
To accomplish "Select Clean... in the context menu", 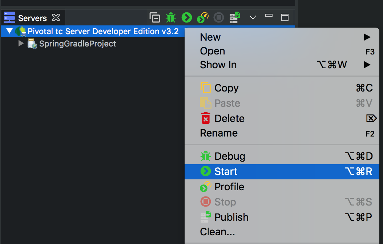I will click(217, 231).
